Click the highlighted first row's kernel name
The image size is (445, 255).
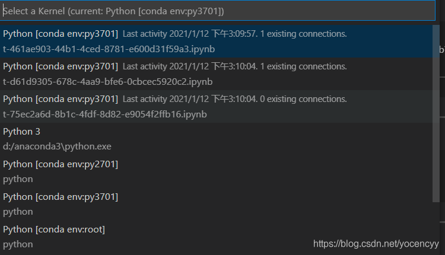(x=61, y=34)
